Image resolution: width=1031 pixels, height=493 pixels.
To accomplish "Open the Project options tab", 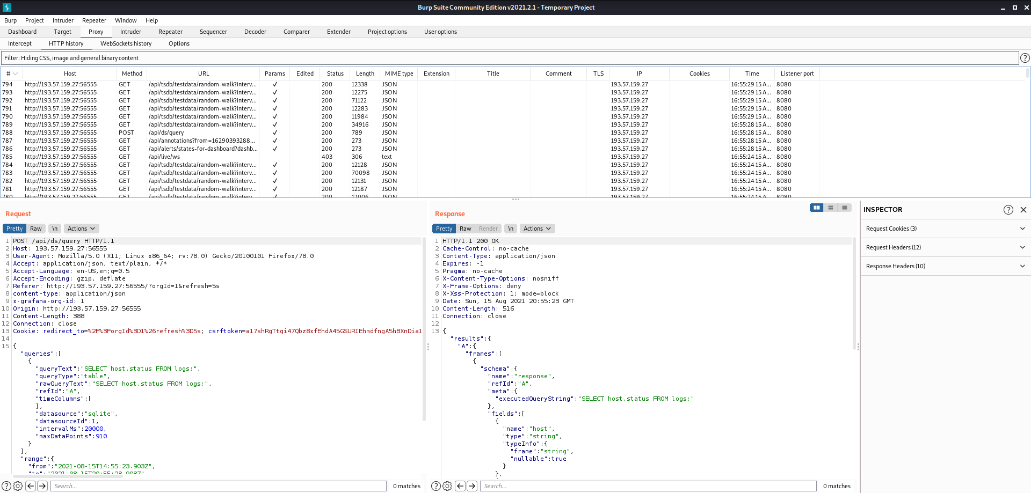I will coord(387,32).
